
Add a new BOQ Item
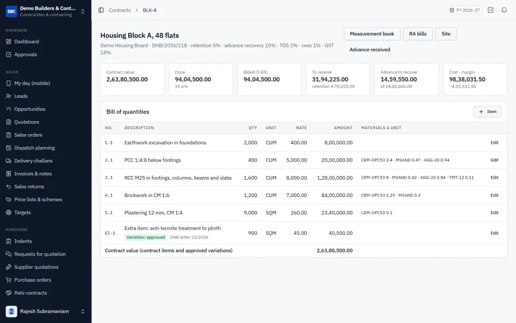pyautogui.click(x=488, y=112)
